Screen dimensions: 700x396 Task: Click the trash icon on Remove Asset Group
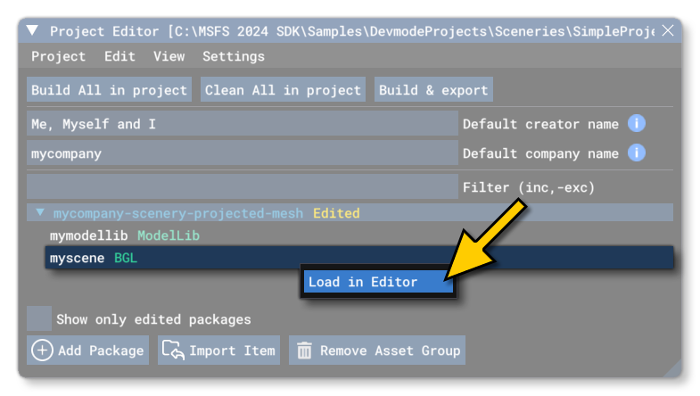pyautogui.click(x=304, y=351)
